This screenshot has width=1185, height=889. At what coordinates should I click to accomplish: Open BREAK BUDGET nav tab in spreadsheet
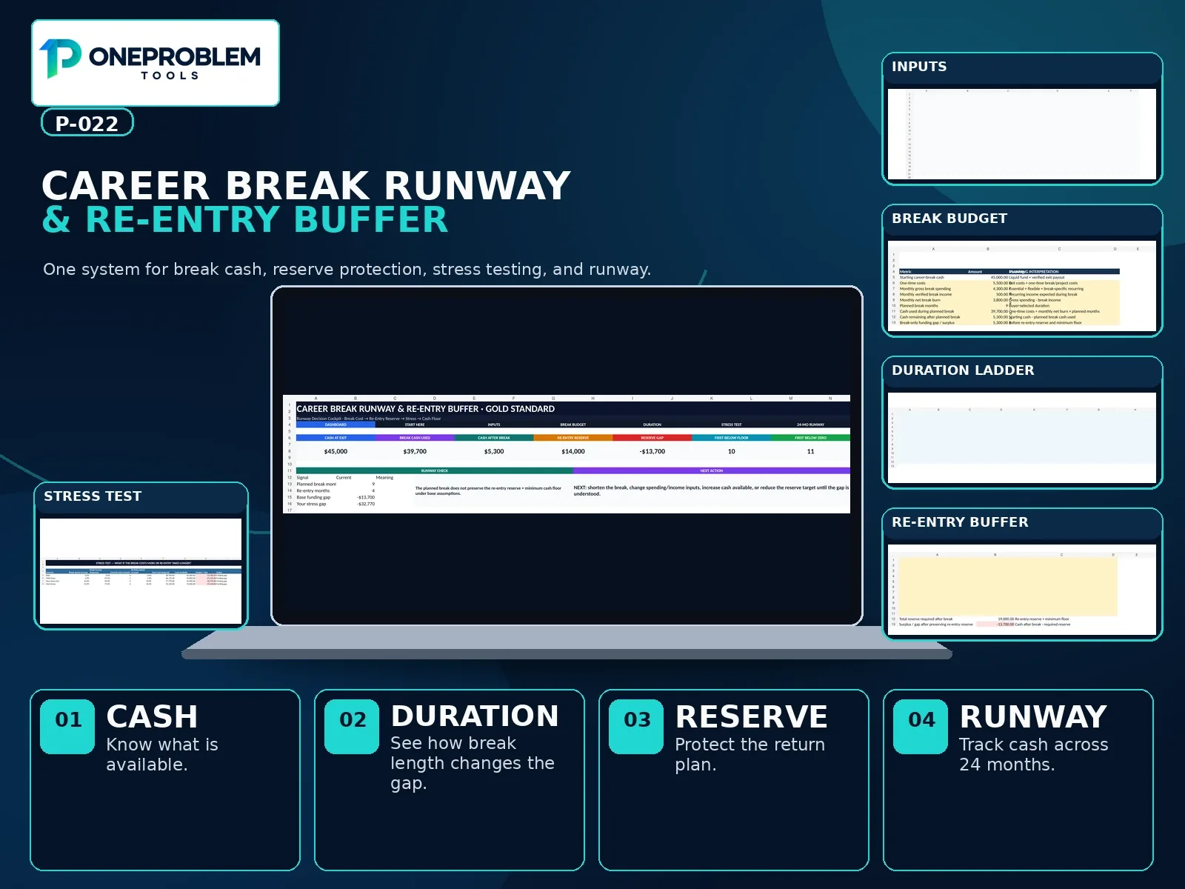(573, 424)
